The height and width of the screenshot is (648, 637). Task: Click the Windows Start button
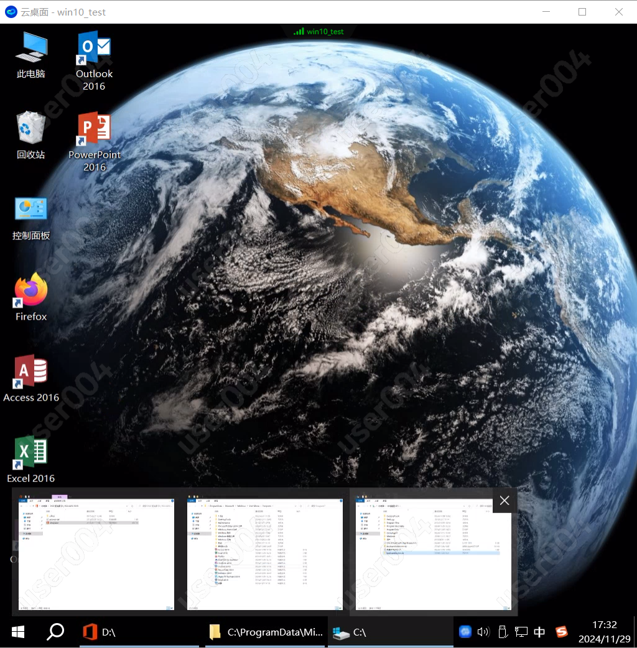point(18,632)
